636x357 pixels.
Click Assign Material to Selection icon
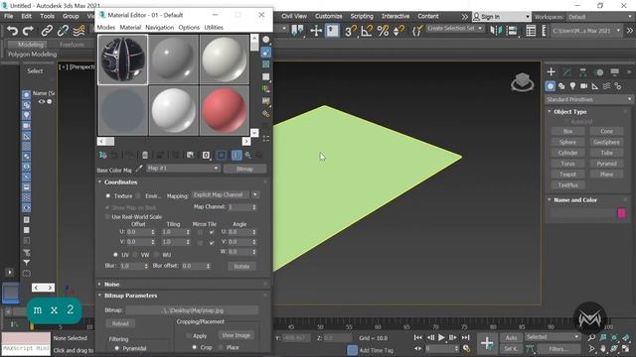coord(129,156)
